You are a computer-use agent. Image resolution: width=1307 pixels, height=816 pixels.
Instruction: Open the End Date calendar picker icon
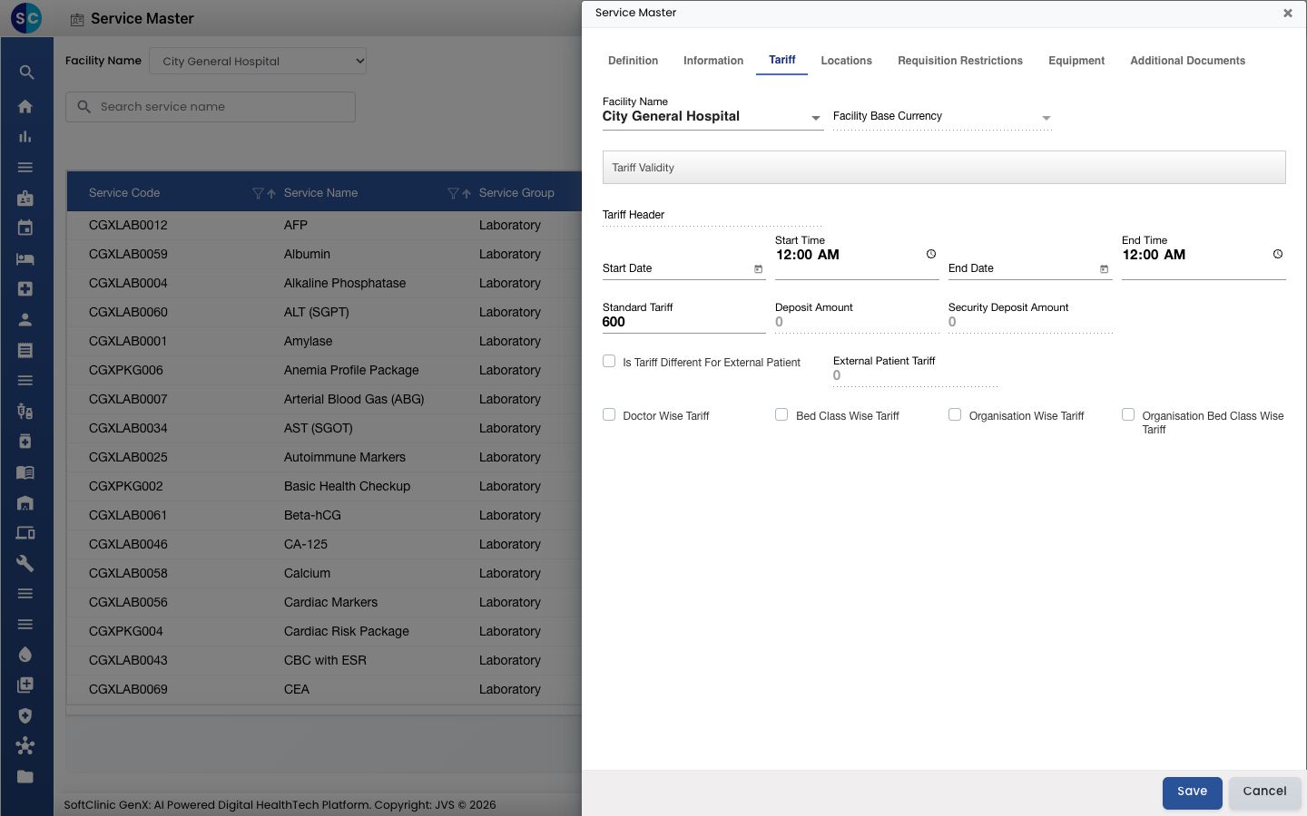(x=1105, y=269)
